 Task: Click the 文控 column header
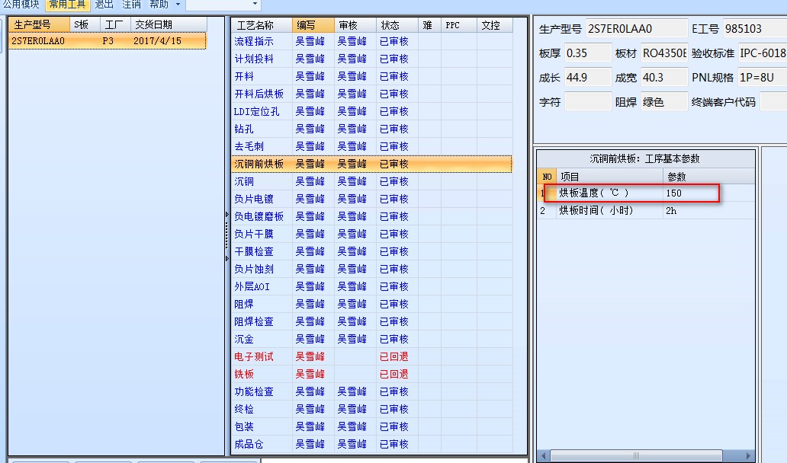pyautogui.click(x=494, y=25)
